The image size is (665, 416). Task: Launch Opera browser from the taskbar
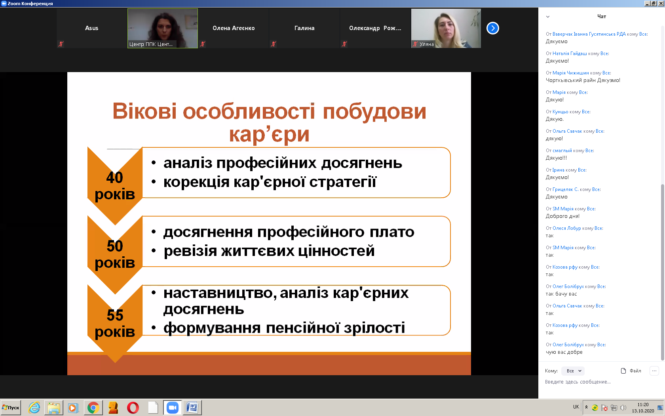pyautogui.click(x=133, y=407)
